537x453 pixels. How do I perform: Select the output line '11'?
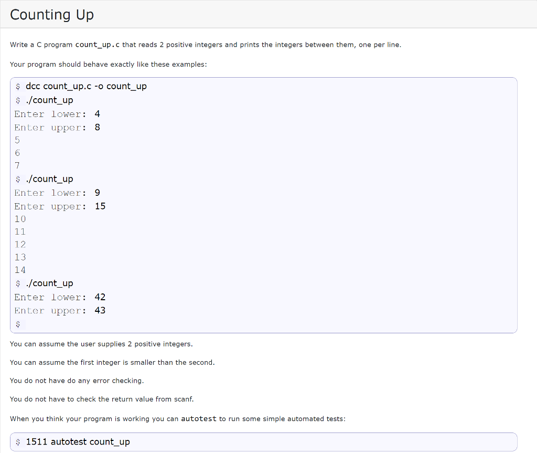[x=20, y=232]
